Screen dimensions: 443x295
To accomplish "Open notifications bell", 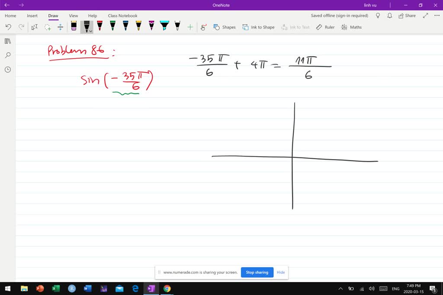I will (390, 16).
